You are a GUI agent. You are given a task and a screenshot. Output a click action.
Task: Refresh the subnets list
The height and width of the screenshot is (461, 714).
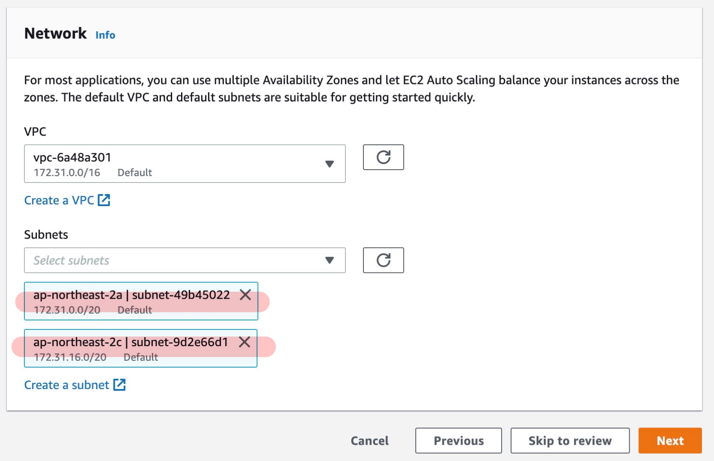383,260
